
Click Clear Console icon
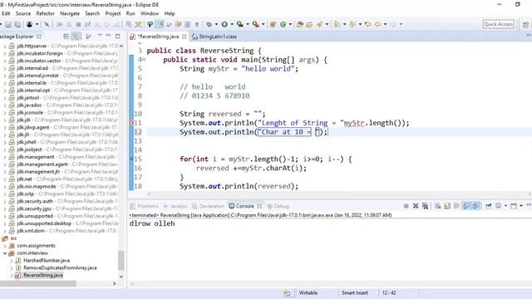click(x=438, y=206)
